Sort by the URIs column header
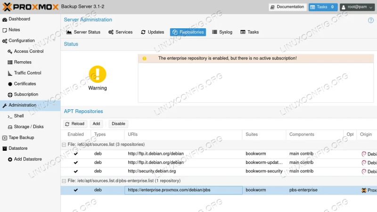377x212 pixels. (183, 135)
